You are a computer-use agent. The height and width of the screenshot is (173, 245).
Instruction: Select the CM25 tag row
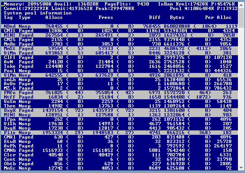[x=120, y=40]
